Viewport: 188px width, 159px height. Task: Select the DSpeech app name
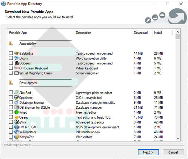26,63
